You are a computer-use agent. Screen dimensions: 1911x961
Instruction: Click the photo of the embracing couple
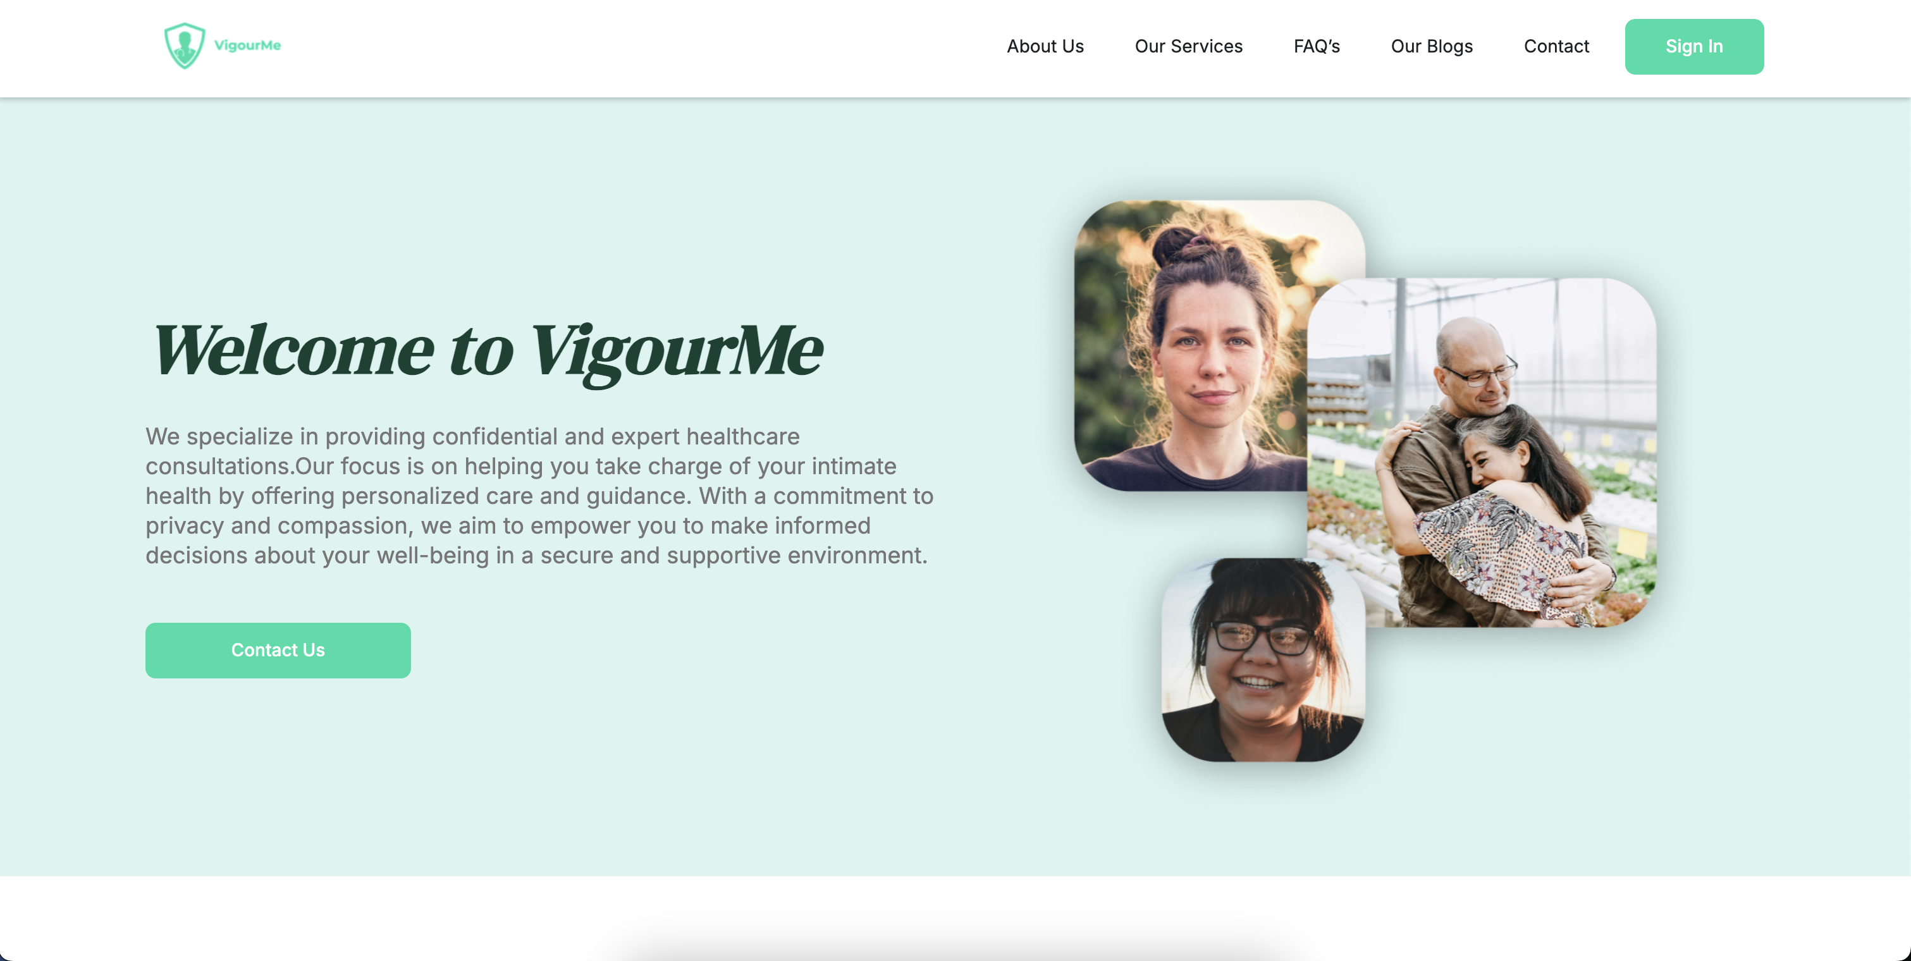pyautogui.click(x=1481, y=452)
